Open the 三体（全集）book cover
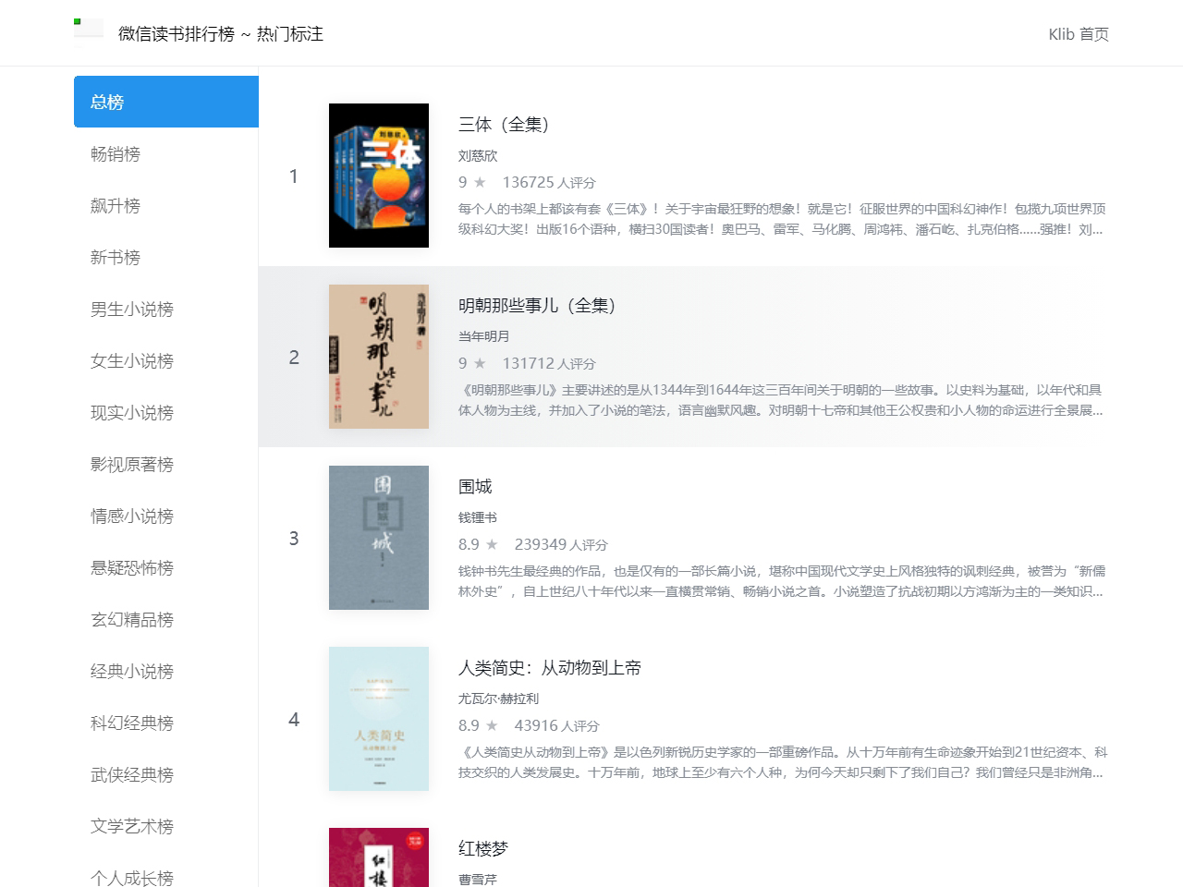 [x=379, y=175]
